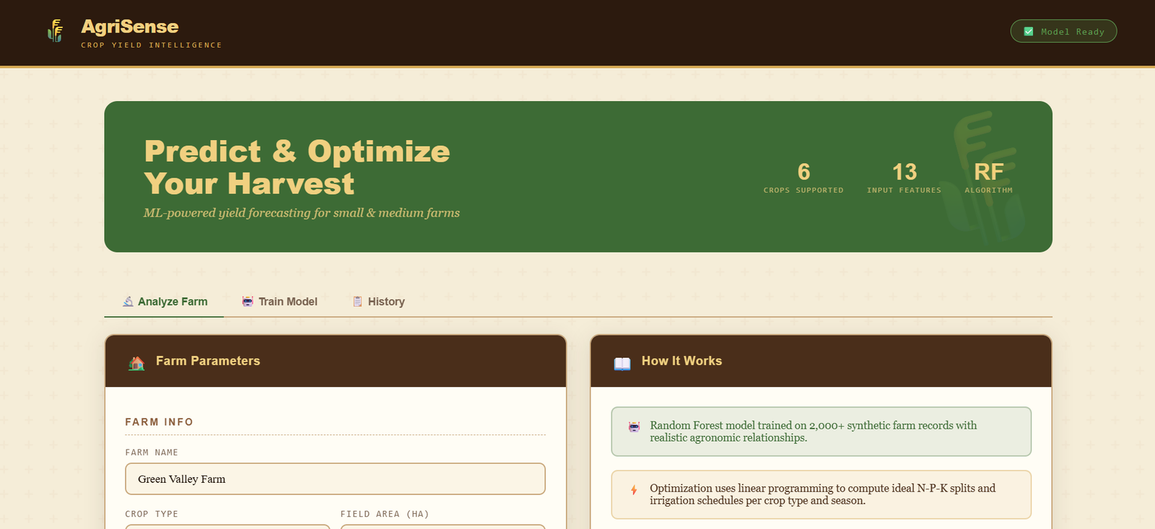Click the Farm Name input field
The height and width of the screenshot is (529, 1155).
click(335, 479)
